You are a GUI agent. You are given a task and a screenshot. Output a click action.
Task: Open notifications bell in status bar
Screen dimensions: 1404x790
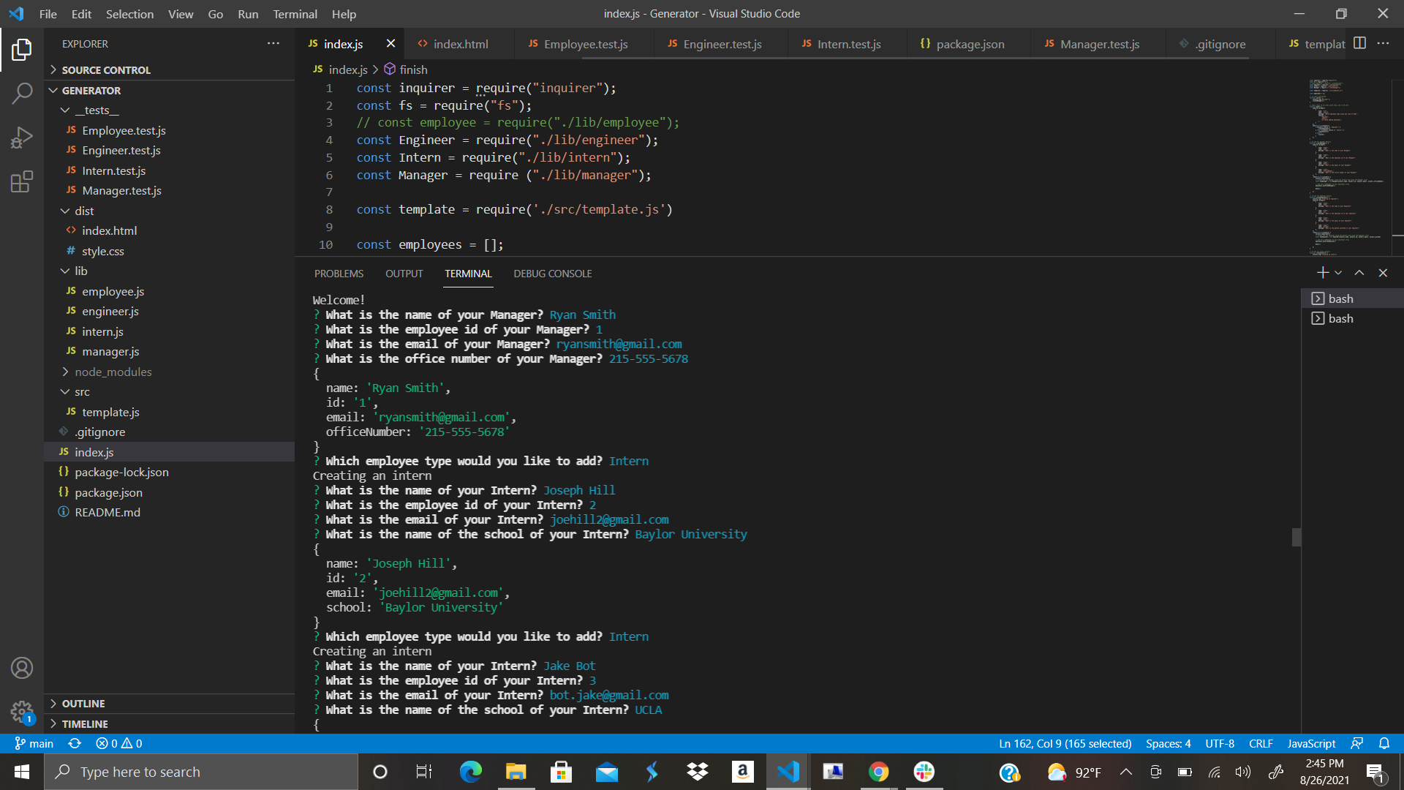coord(1384,743)
